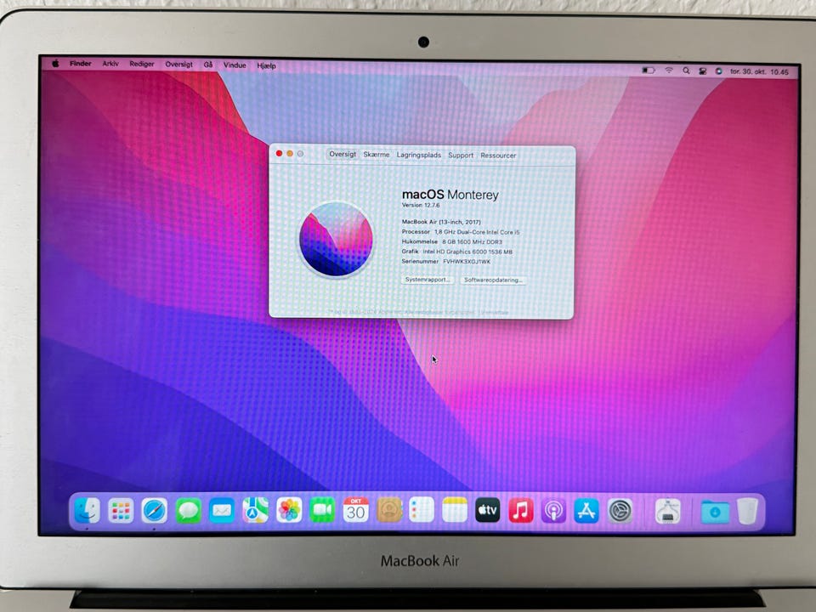Image resolution: width=816 pixels, height=612 pixels.
Task: Open the Trash in the Dock
Action: 748,512
